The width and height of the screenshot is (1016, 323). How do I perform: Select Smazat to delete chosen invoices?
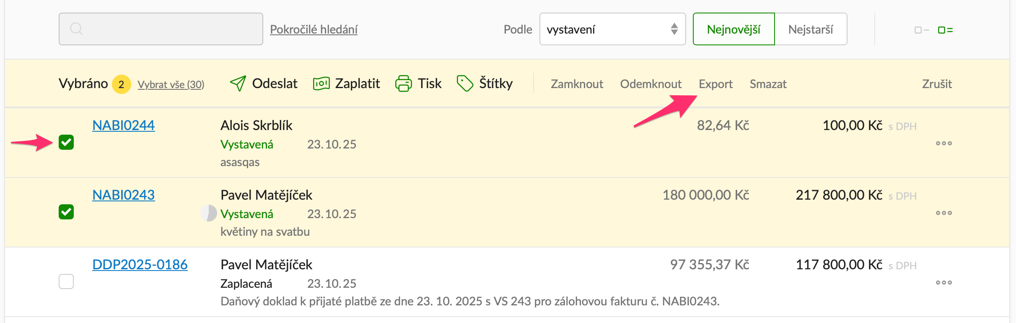click(768, 83)
